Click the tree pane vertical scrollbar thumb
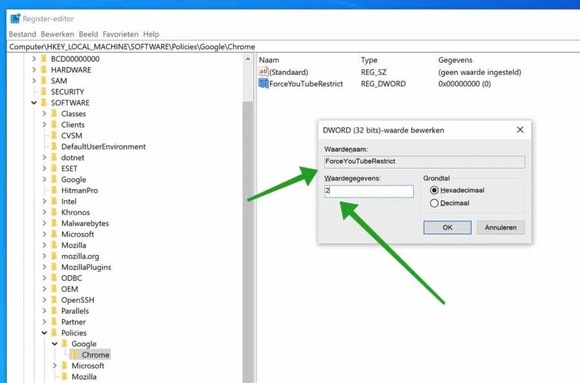Viewport: 580px width, 383px height. coord(248,242)
